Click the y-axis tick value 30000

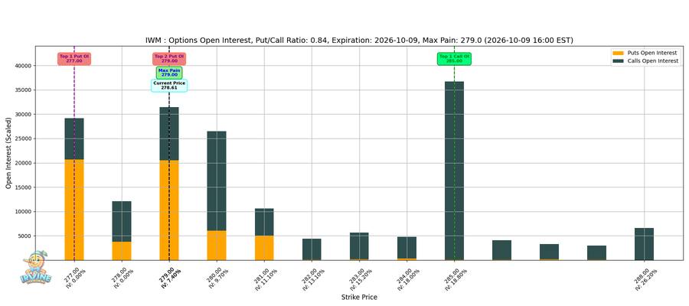coord(24,115)
